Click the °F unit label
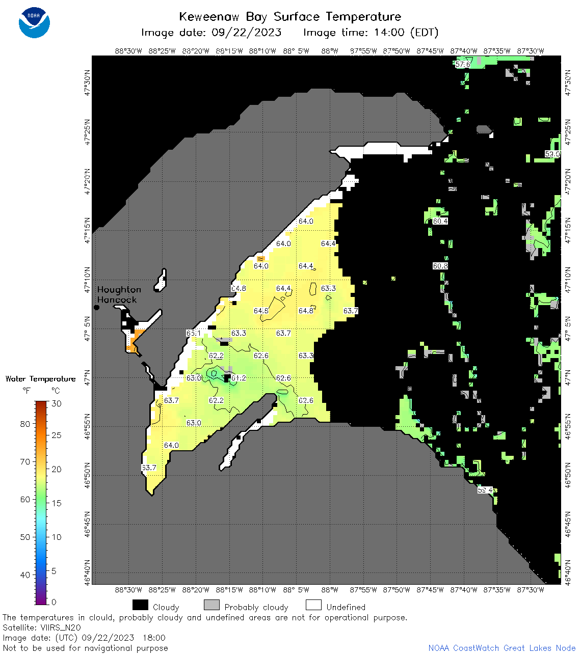The image size is (581, 656). 27,391
